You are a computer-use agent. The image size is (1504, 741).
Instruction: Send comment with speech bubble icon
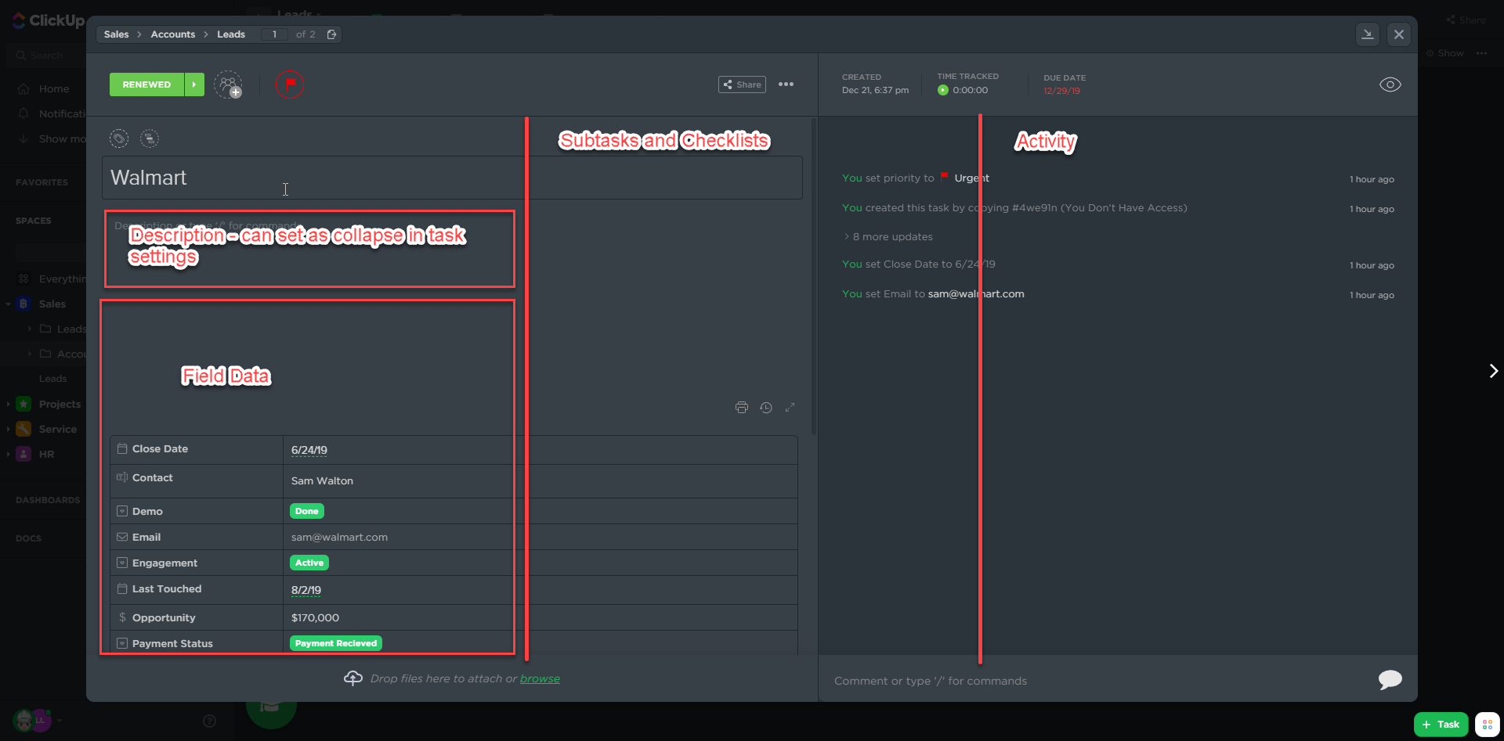pyautogui.click(x=1390, y=679)
